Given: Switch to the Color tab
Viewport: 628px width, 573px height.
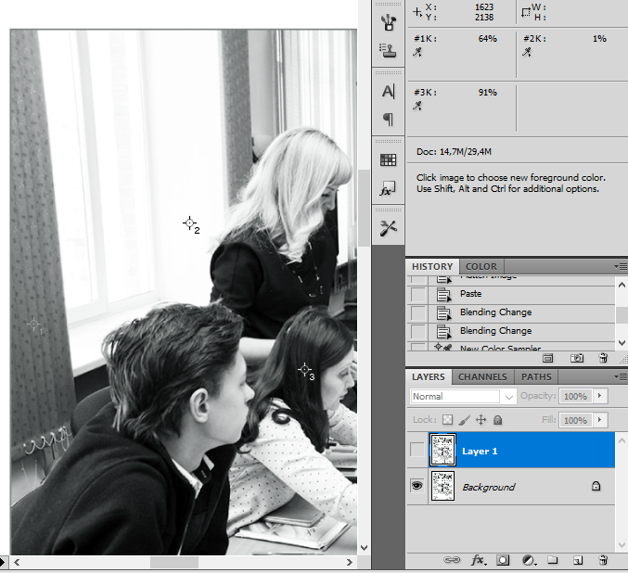Looking at the screenshot, I should [x=481, y=267].
